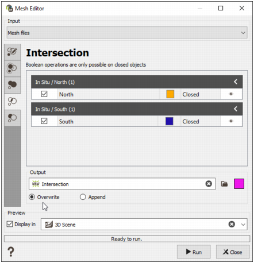Image resolution: width=254 pixels, height=263 pixels.
Task: Toggle visibility eye for North mesh
Action: 231,94
